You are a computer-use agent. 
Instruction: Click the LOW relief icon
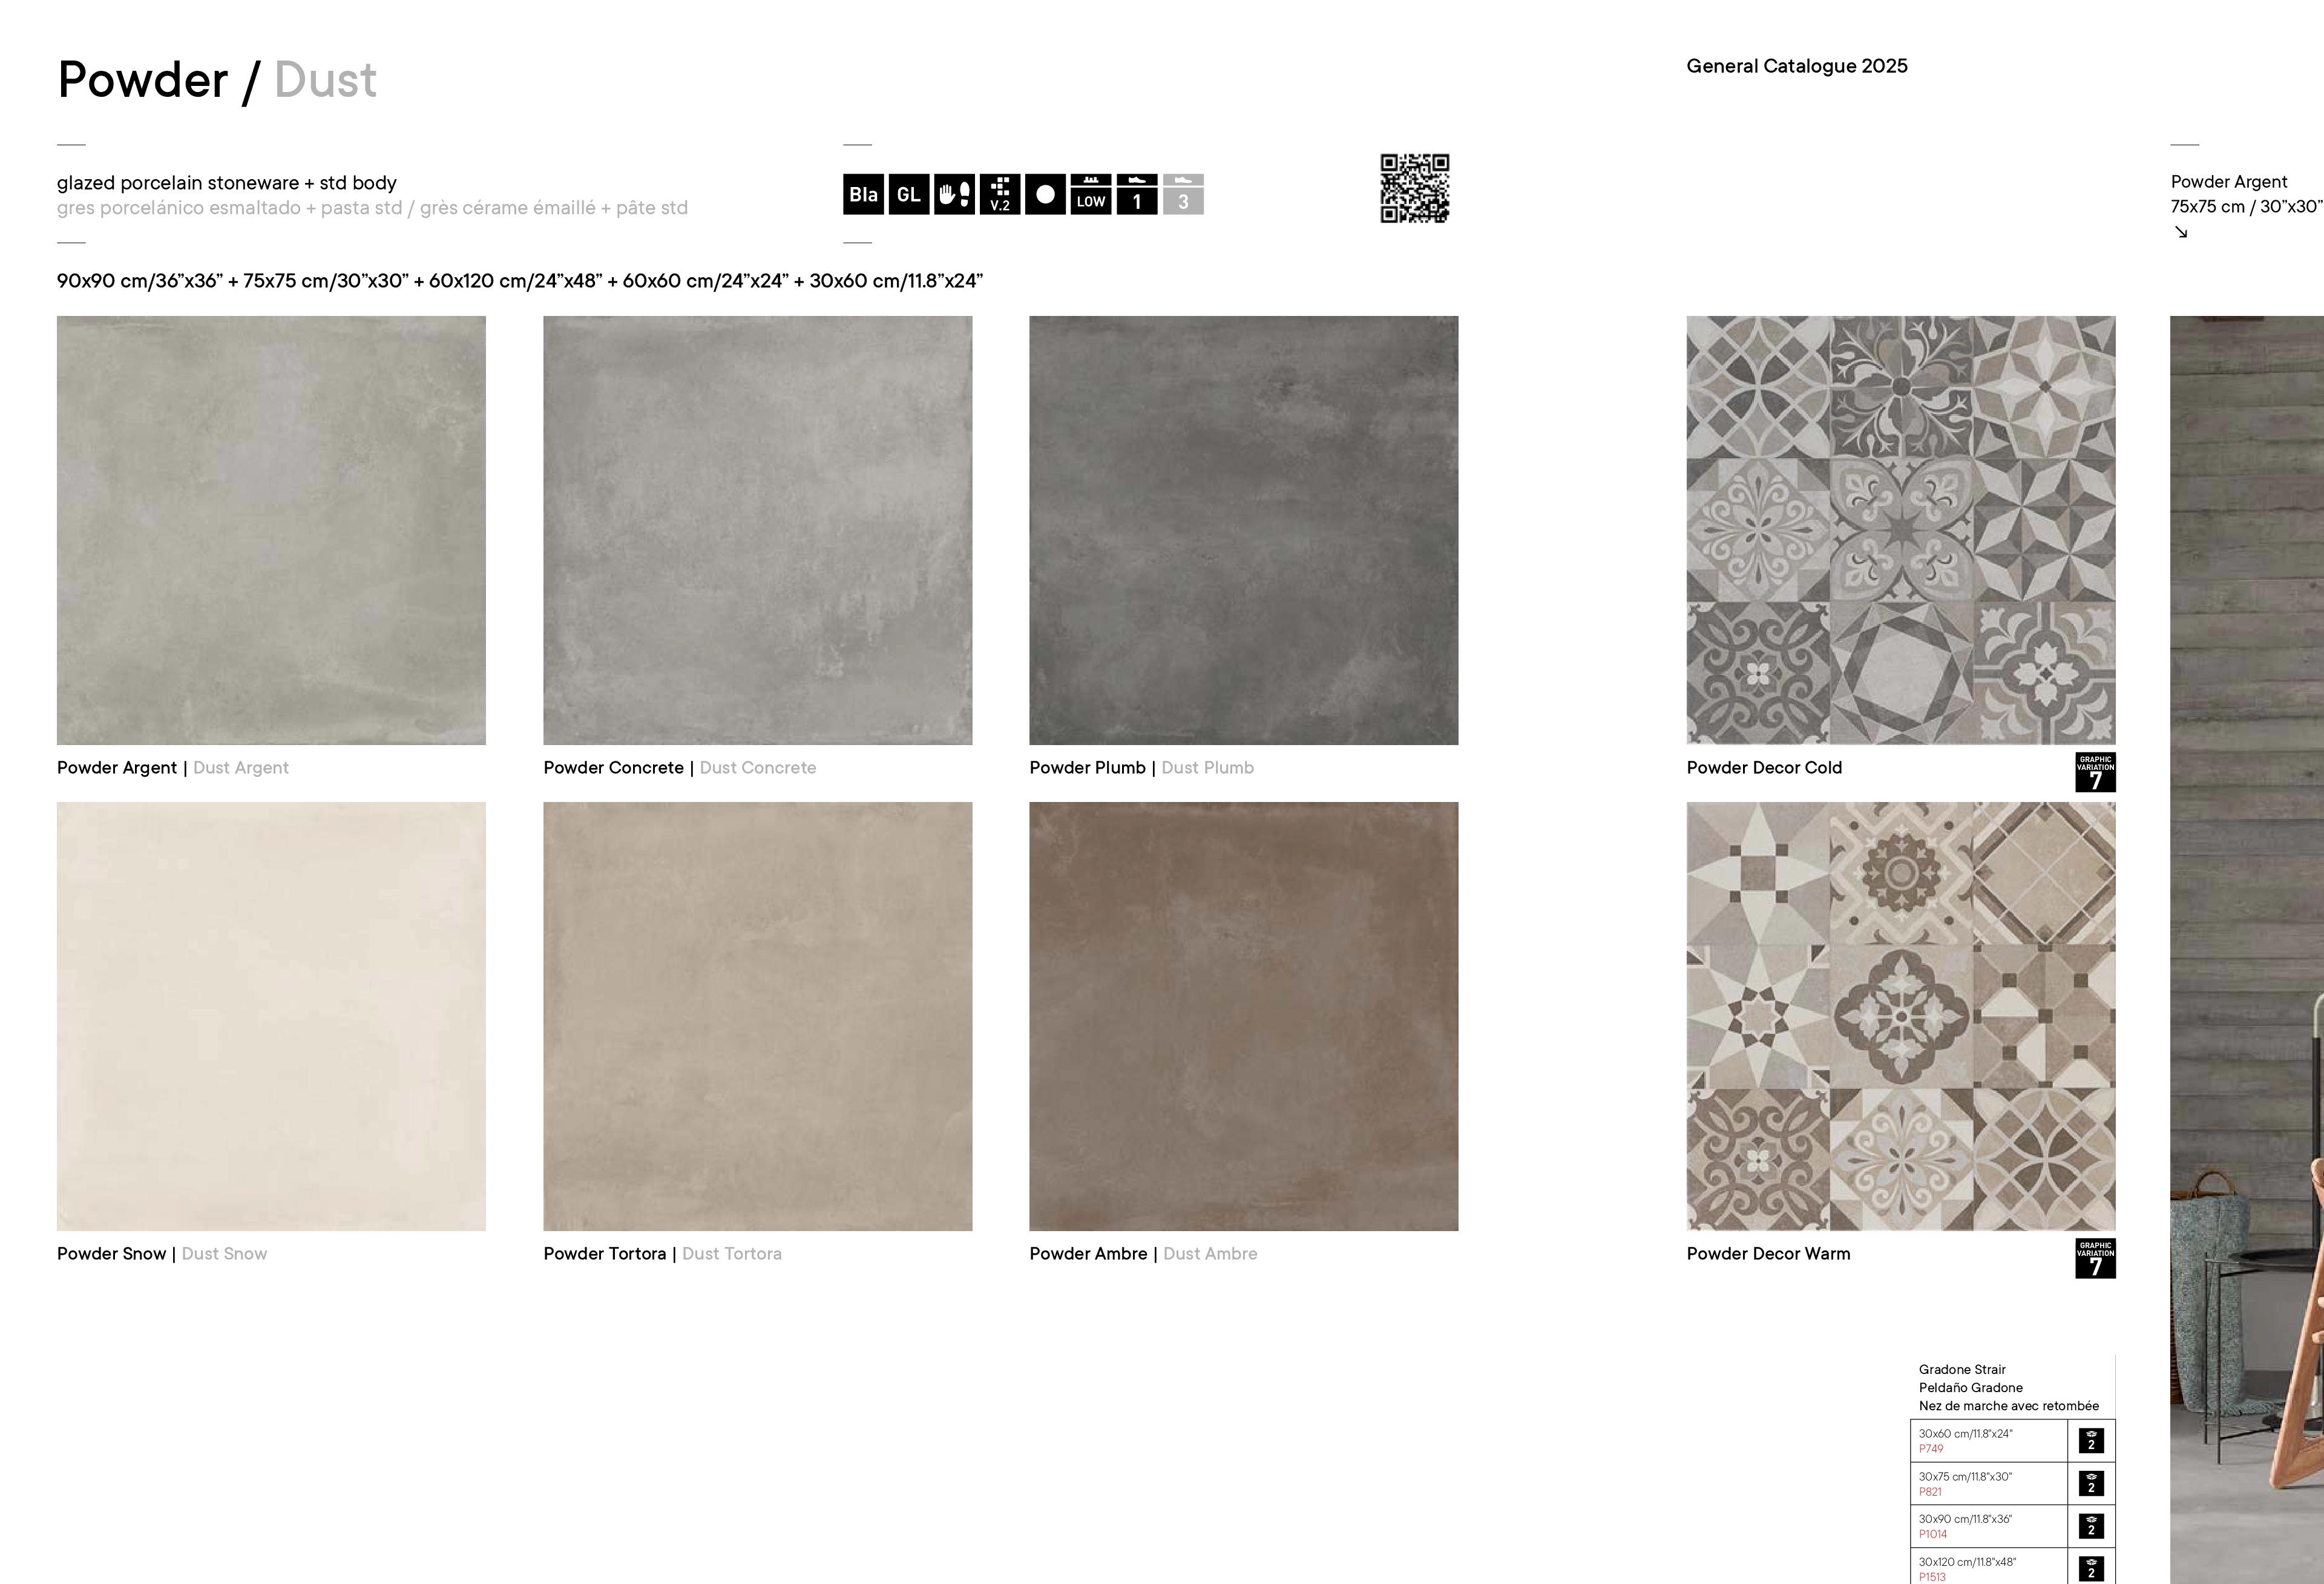click(1091, 194)
